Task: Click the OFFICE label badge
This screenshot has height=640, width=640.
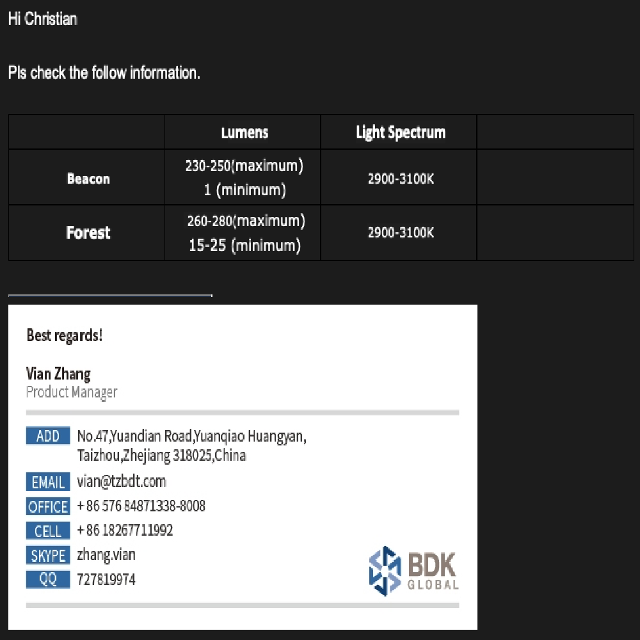Action: pyautogui.click(x=48, y=507)
